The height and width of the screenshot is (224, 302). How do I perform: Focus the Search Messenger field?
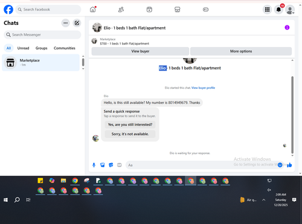coord(42,35)
